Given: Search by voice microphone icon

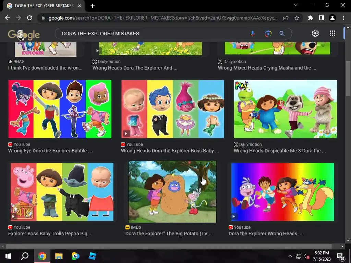Looking at the screenshot, I should [x=253, y=34].
